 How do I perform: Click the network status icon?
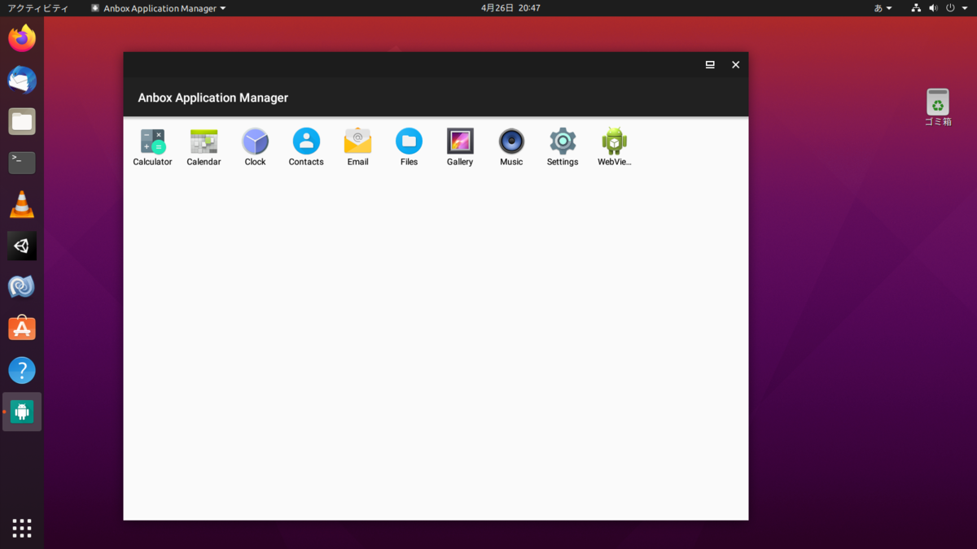coord(916,8)
